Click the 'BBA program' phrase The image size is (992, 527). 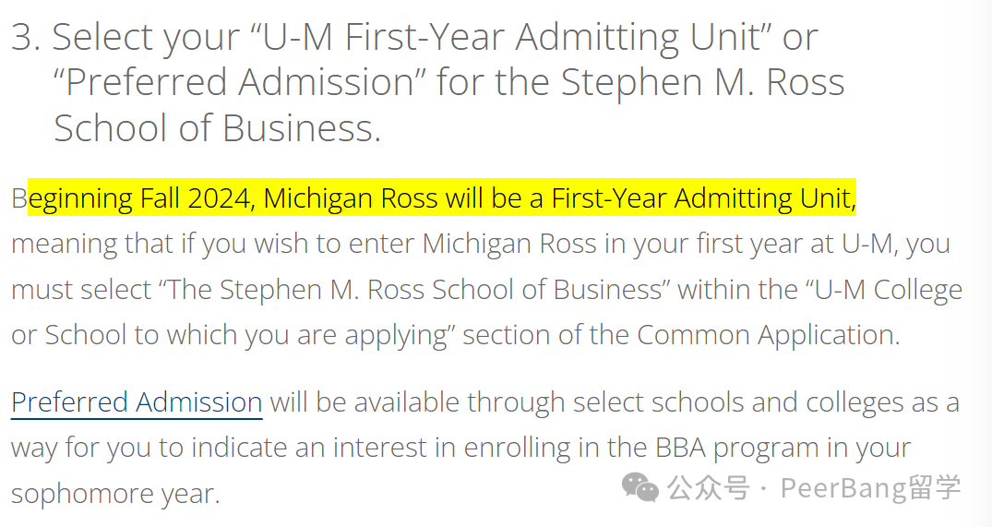pos(739,448)
